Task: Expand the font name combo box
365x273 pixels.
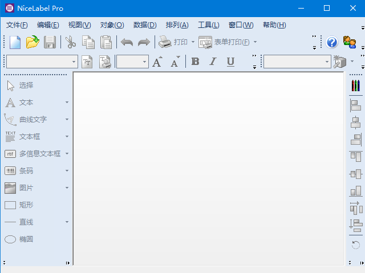Action: coord(74,62)
